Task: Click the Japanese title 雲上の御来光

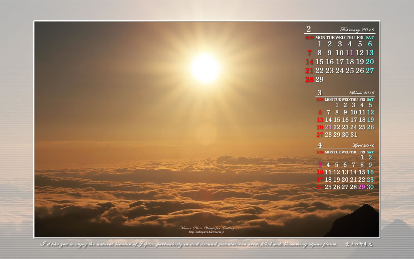Action: pos(359,244)
